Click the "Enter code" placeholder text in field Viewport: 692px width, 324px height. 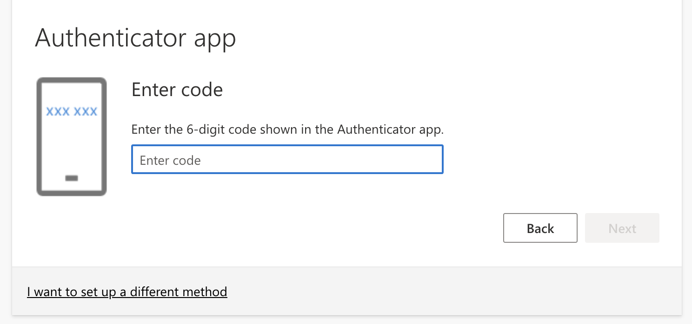coord(170,161)
